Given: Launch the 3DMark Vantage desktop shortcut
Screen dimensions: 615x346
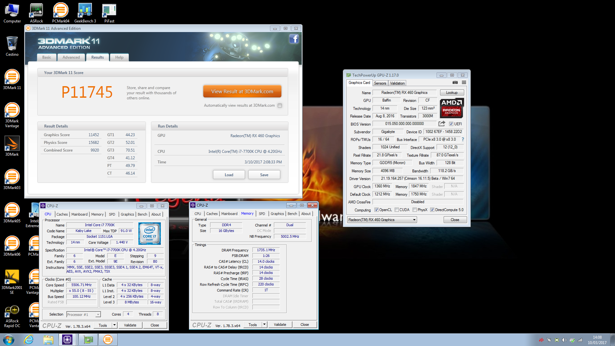Looking at the screenshot, I should click(x=12, y=115).
